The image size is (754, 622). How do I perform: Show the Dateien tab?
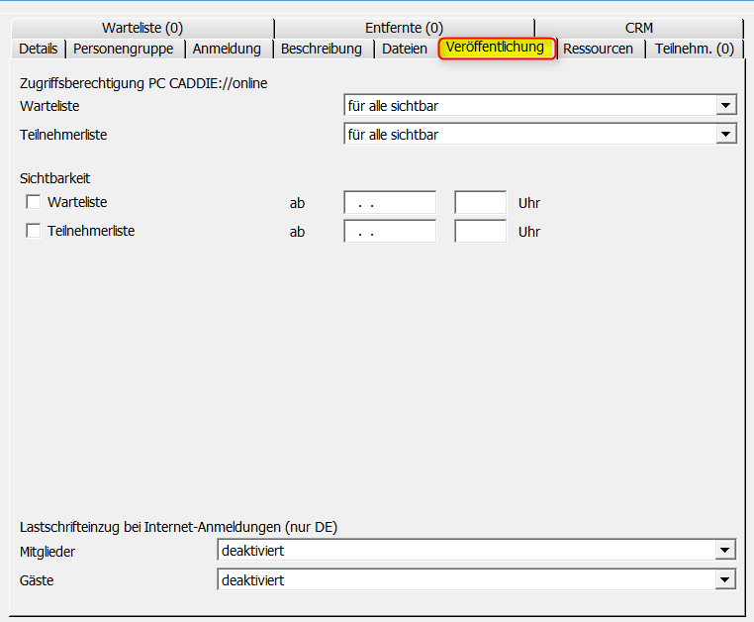tap(405, 49)
